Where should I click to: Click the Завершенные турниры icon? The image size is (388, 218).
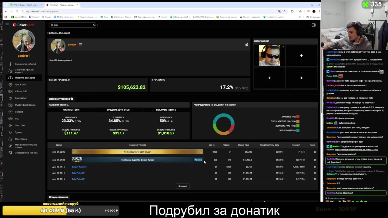(10, 153)
